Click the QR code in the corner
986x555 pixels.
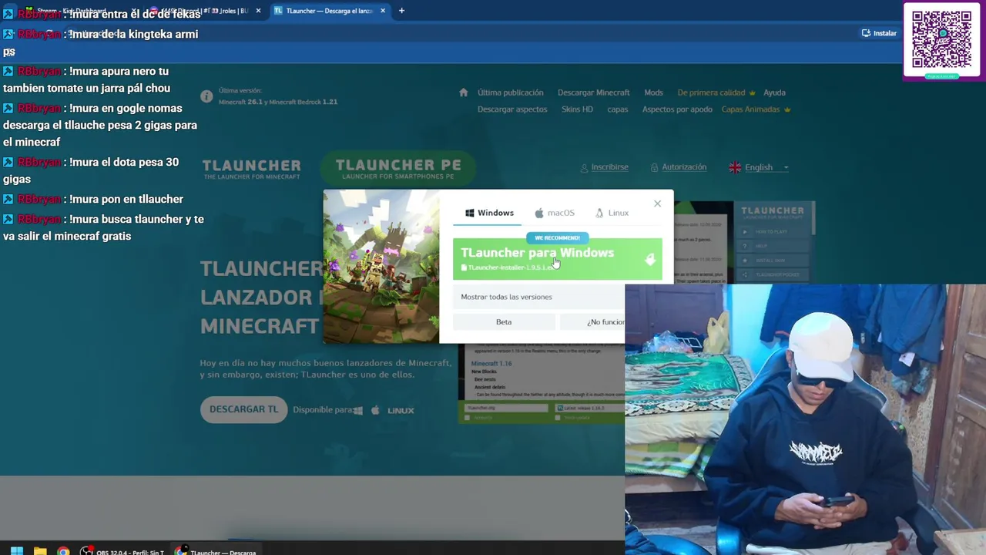click(941, 39)
